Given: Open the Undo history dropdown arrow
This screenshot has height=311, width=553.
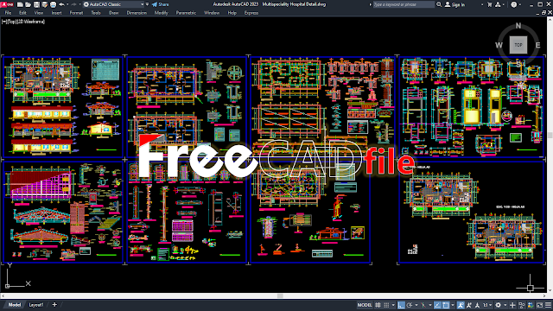Looking at the screenshot, I should [67, 4].
